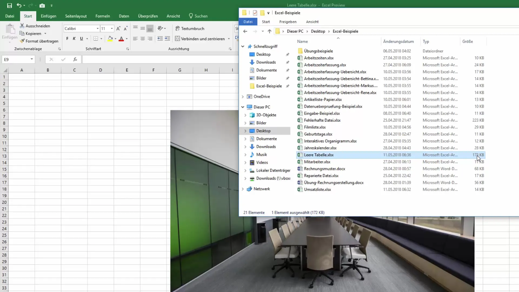The width and height of the screenshot is (519, 292).
Task: Toggle the Downloads folder pin
Action: coord(288,62)
